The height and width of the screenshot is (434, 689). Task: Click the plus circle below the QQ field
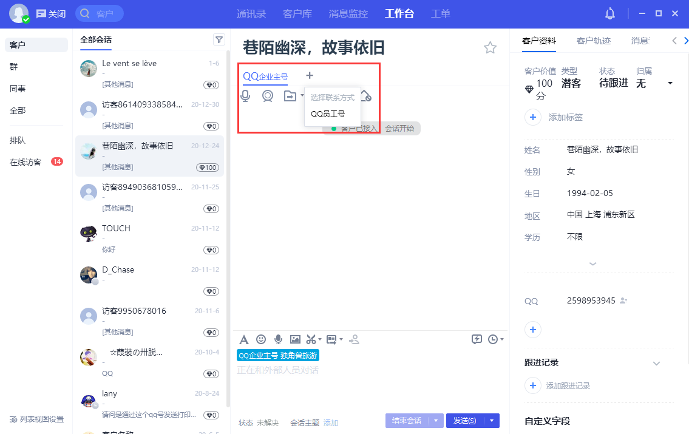tap(533, 330)
